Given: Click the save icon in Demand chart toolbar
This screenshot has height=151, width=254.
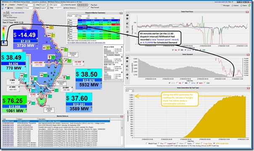Looking at the screenshot, I should coord(127,61).
